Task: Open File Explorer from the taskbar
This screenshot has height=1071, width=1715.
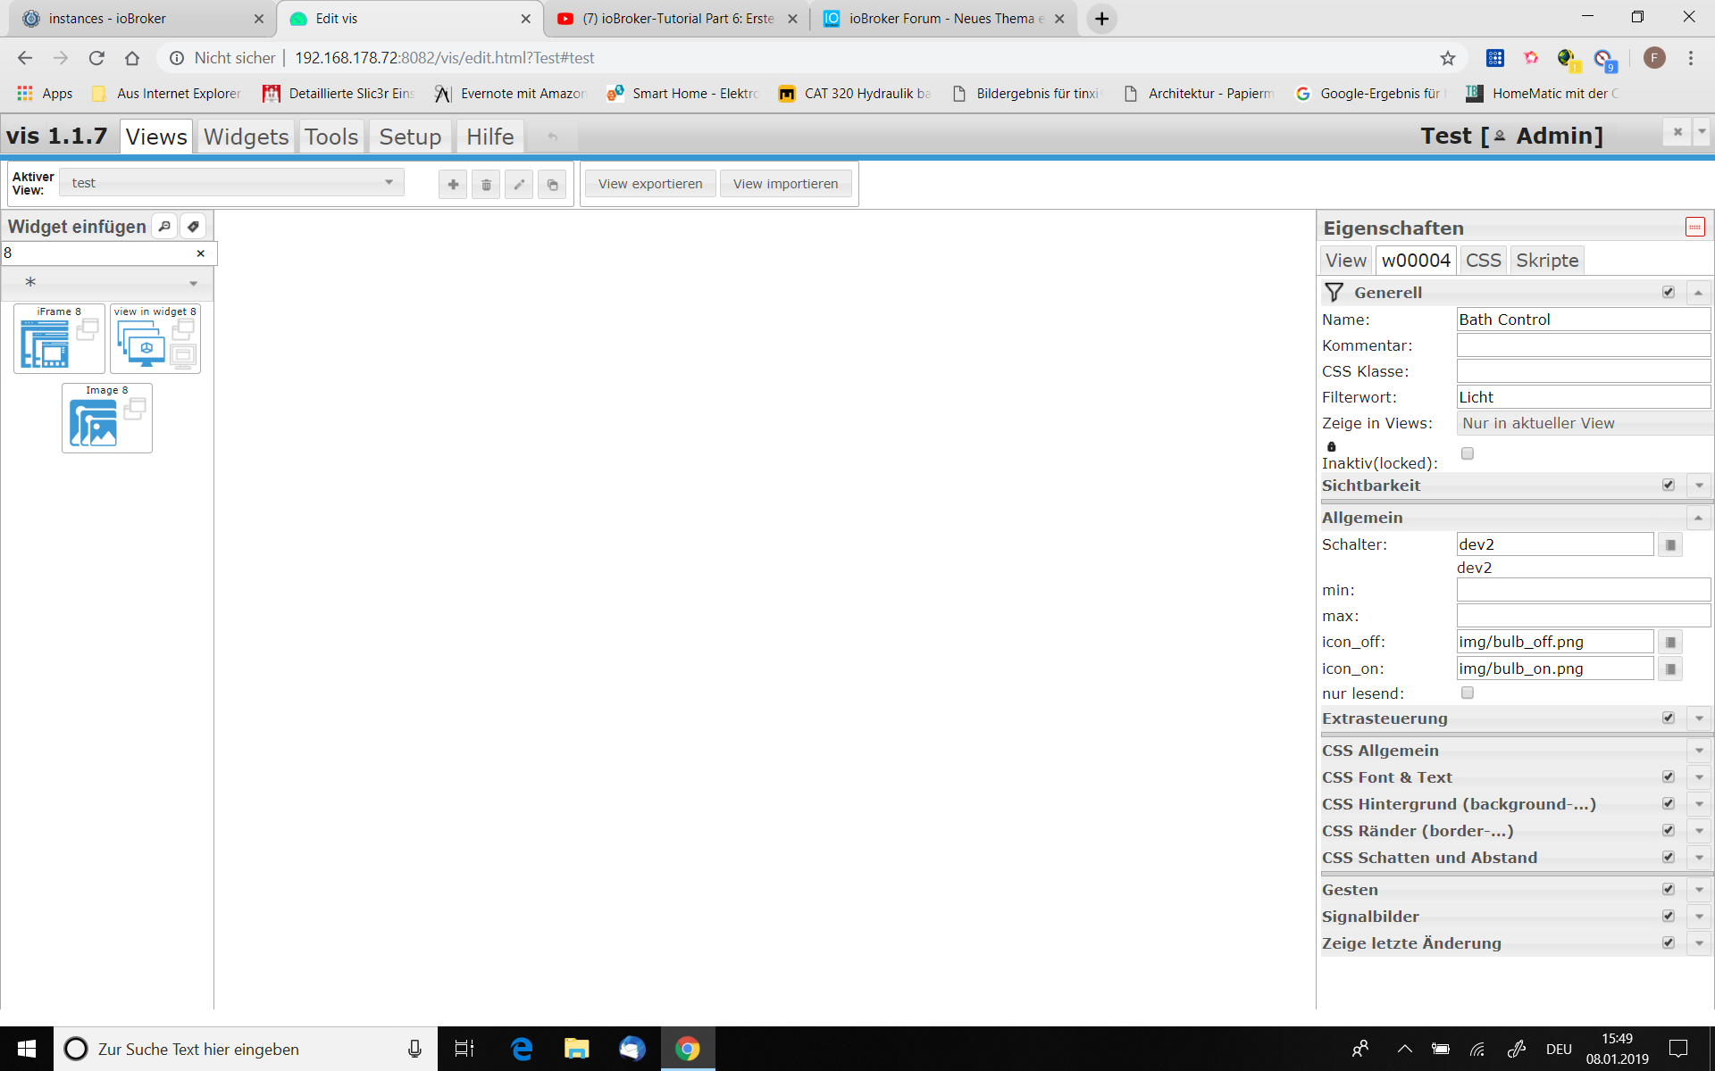Action: coord(576,1049)
